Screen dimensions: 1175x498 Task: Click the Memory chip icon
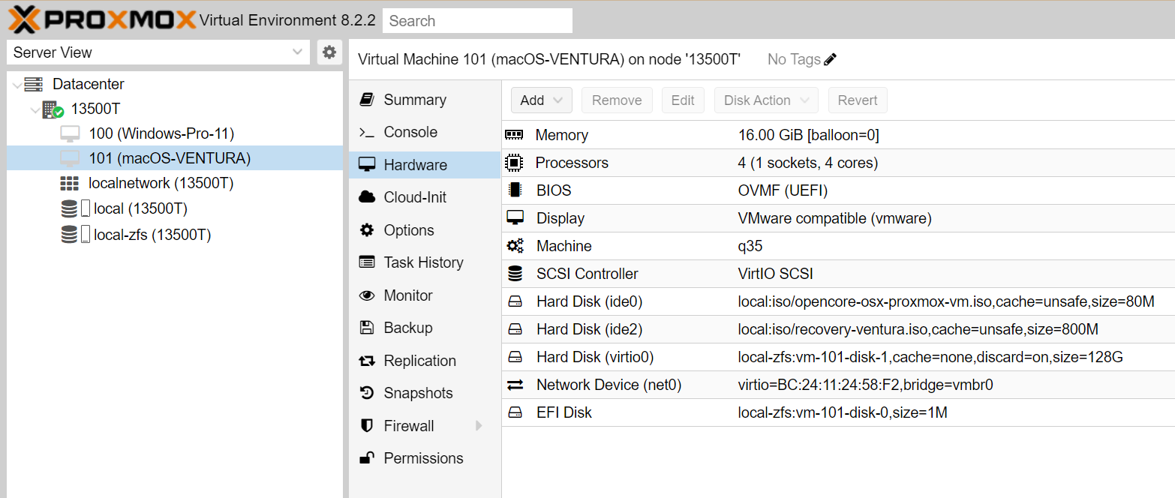coord(514,135)
